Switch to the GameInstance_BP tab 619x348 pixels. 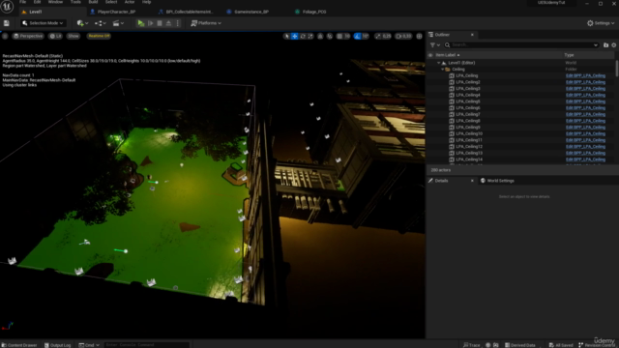click(251, 12)
